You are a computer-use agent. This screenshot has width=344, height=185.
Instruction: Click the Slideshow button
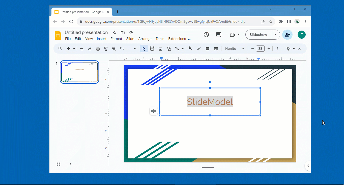[x=258, y=35]
